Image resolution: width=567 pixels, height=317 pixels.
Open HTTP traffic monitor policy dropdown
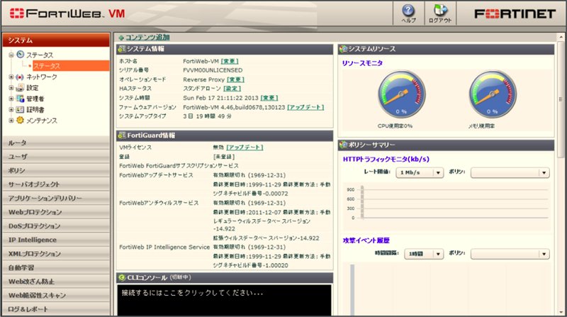tap(510, 172)
